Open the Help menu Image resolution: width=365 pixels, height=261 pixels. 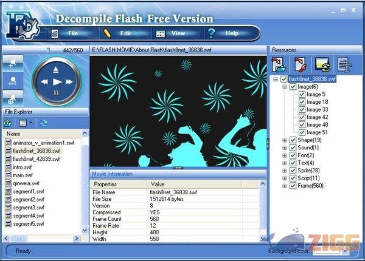(x=232, y=33)
